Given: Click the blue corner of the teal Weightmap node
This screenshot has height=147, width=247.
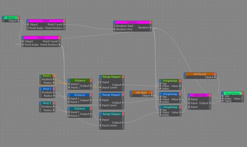Looking at the screenshot, I should pyautogui.click(x=161, y=107).
